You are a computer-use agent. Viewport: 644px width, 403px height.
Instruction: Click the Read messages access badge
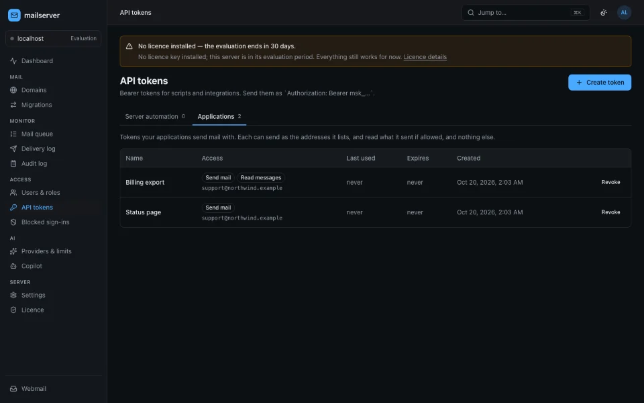click(261, 177)
